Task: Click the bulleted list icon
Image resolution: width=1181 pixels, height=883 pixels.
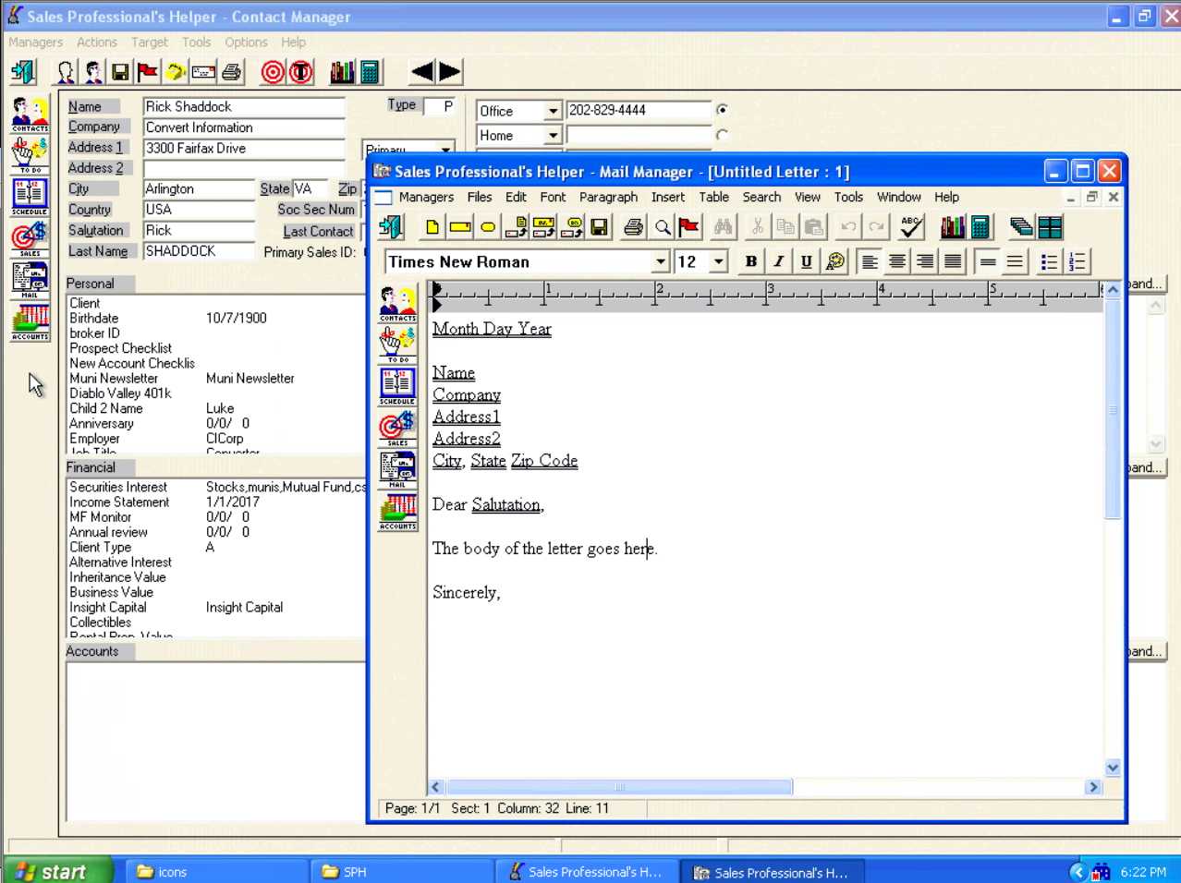Action: [x=1048, y=261]
